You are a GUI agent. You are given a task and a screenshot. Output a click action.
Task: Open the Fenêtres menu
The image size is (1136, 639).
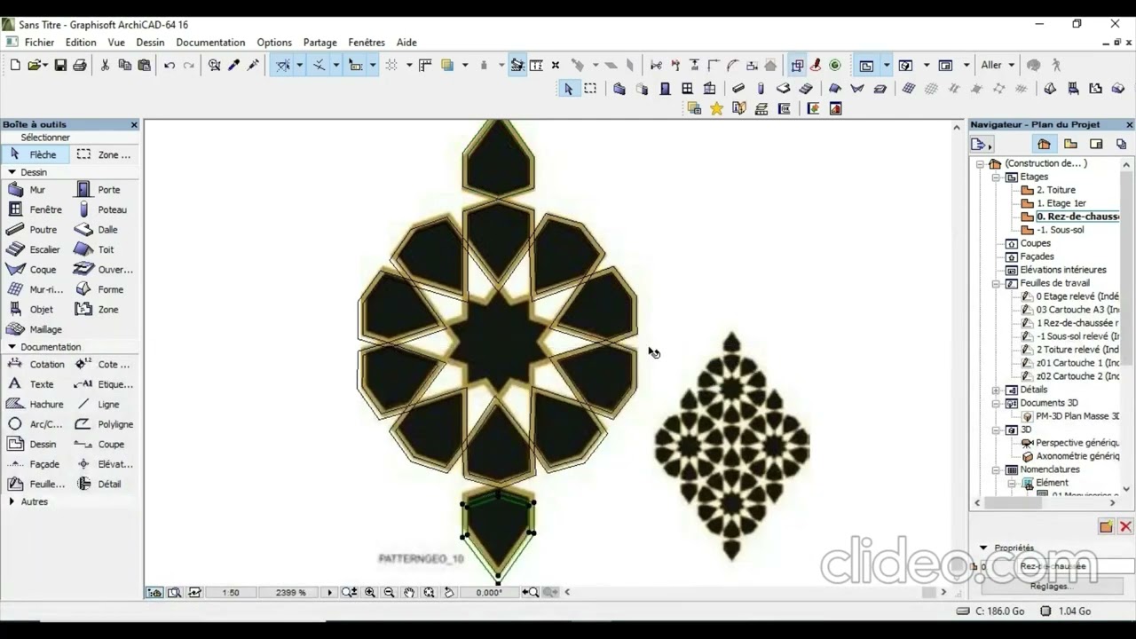367,43
